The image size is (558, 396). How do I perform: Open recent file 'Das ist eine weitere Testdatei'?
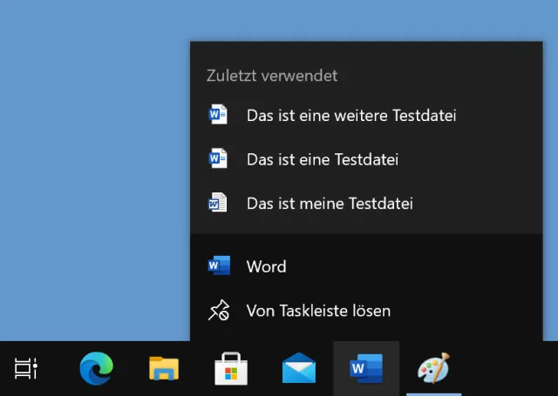(366, 116)
